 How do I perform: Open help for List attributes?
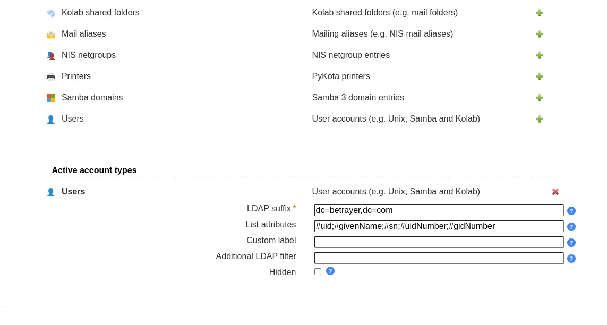(571, 227)
